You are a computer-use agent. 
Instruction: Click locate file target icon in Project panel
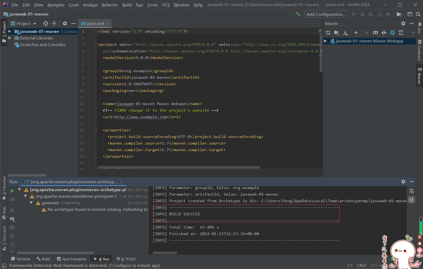point(46,23)
